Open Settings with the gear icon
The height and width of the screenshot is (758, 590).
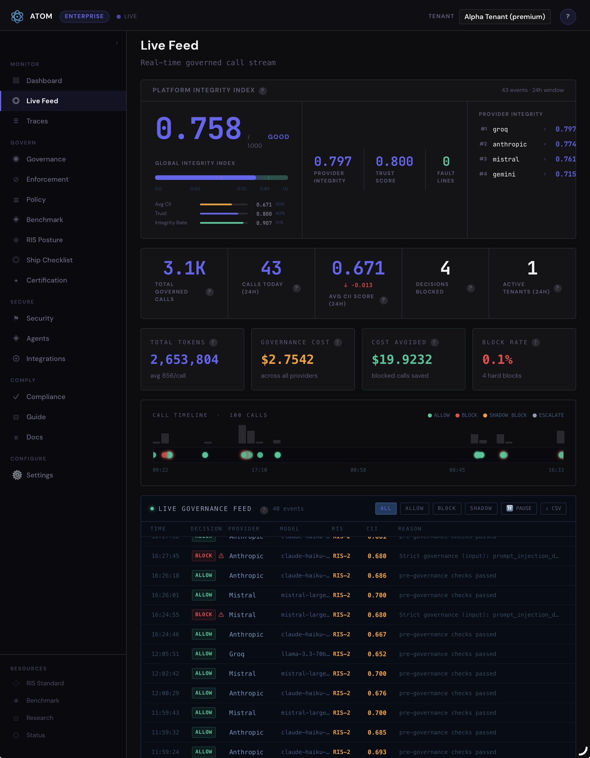[17, 475]
